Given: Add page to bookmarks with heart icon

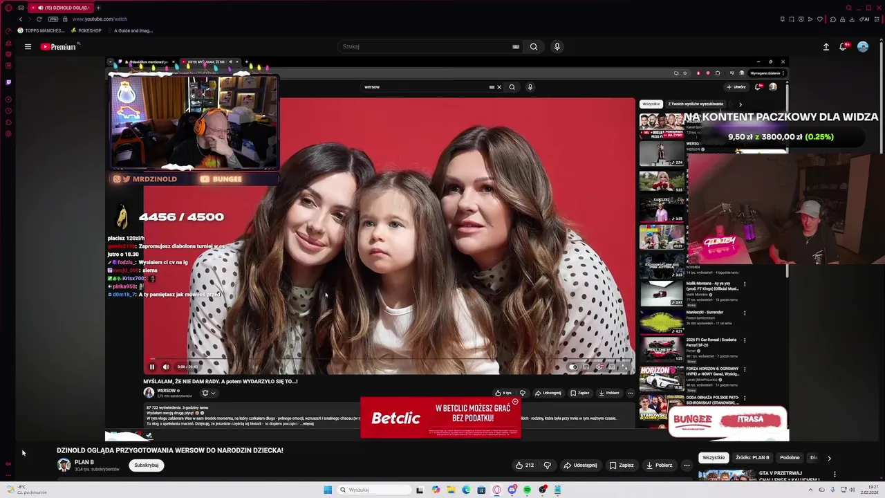Looking at the screenshot, I should tap(820, 19).
